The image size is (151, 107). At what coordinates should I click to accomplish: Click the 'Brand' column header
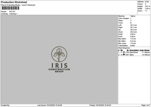(x=147, y=50)
